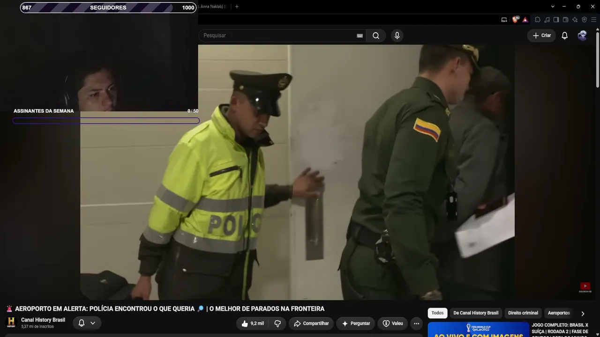This screenshot has width=600, height=337.
Task: Click the search magnifier button
Action: click(376, 36)
